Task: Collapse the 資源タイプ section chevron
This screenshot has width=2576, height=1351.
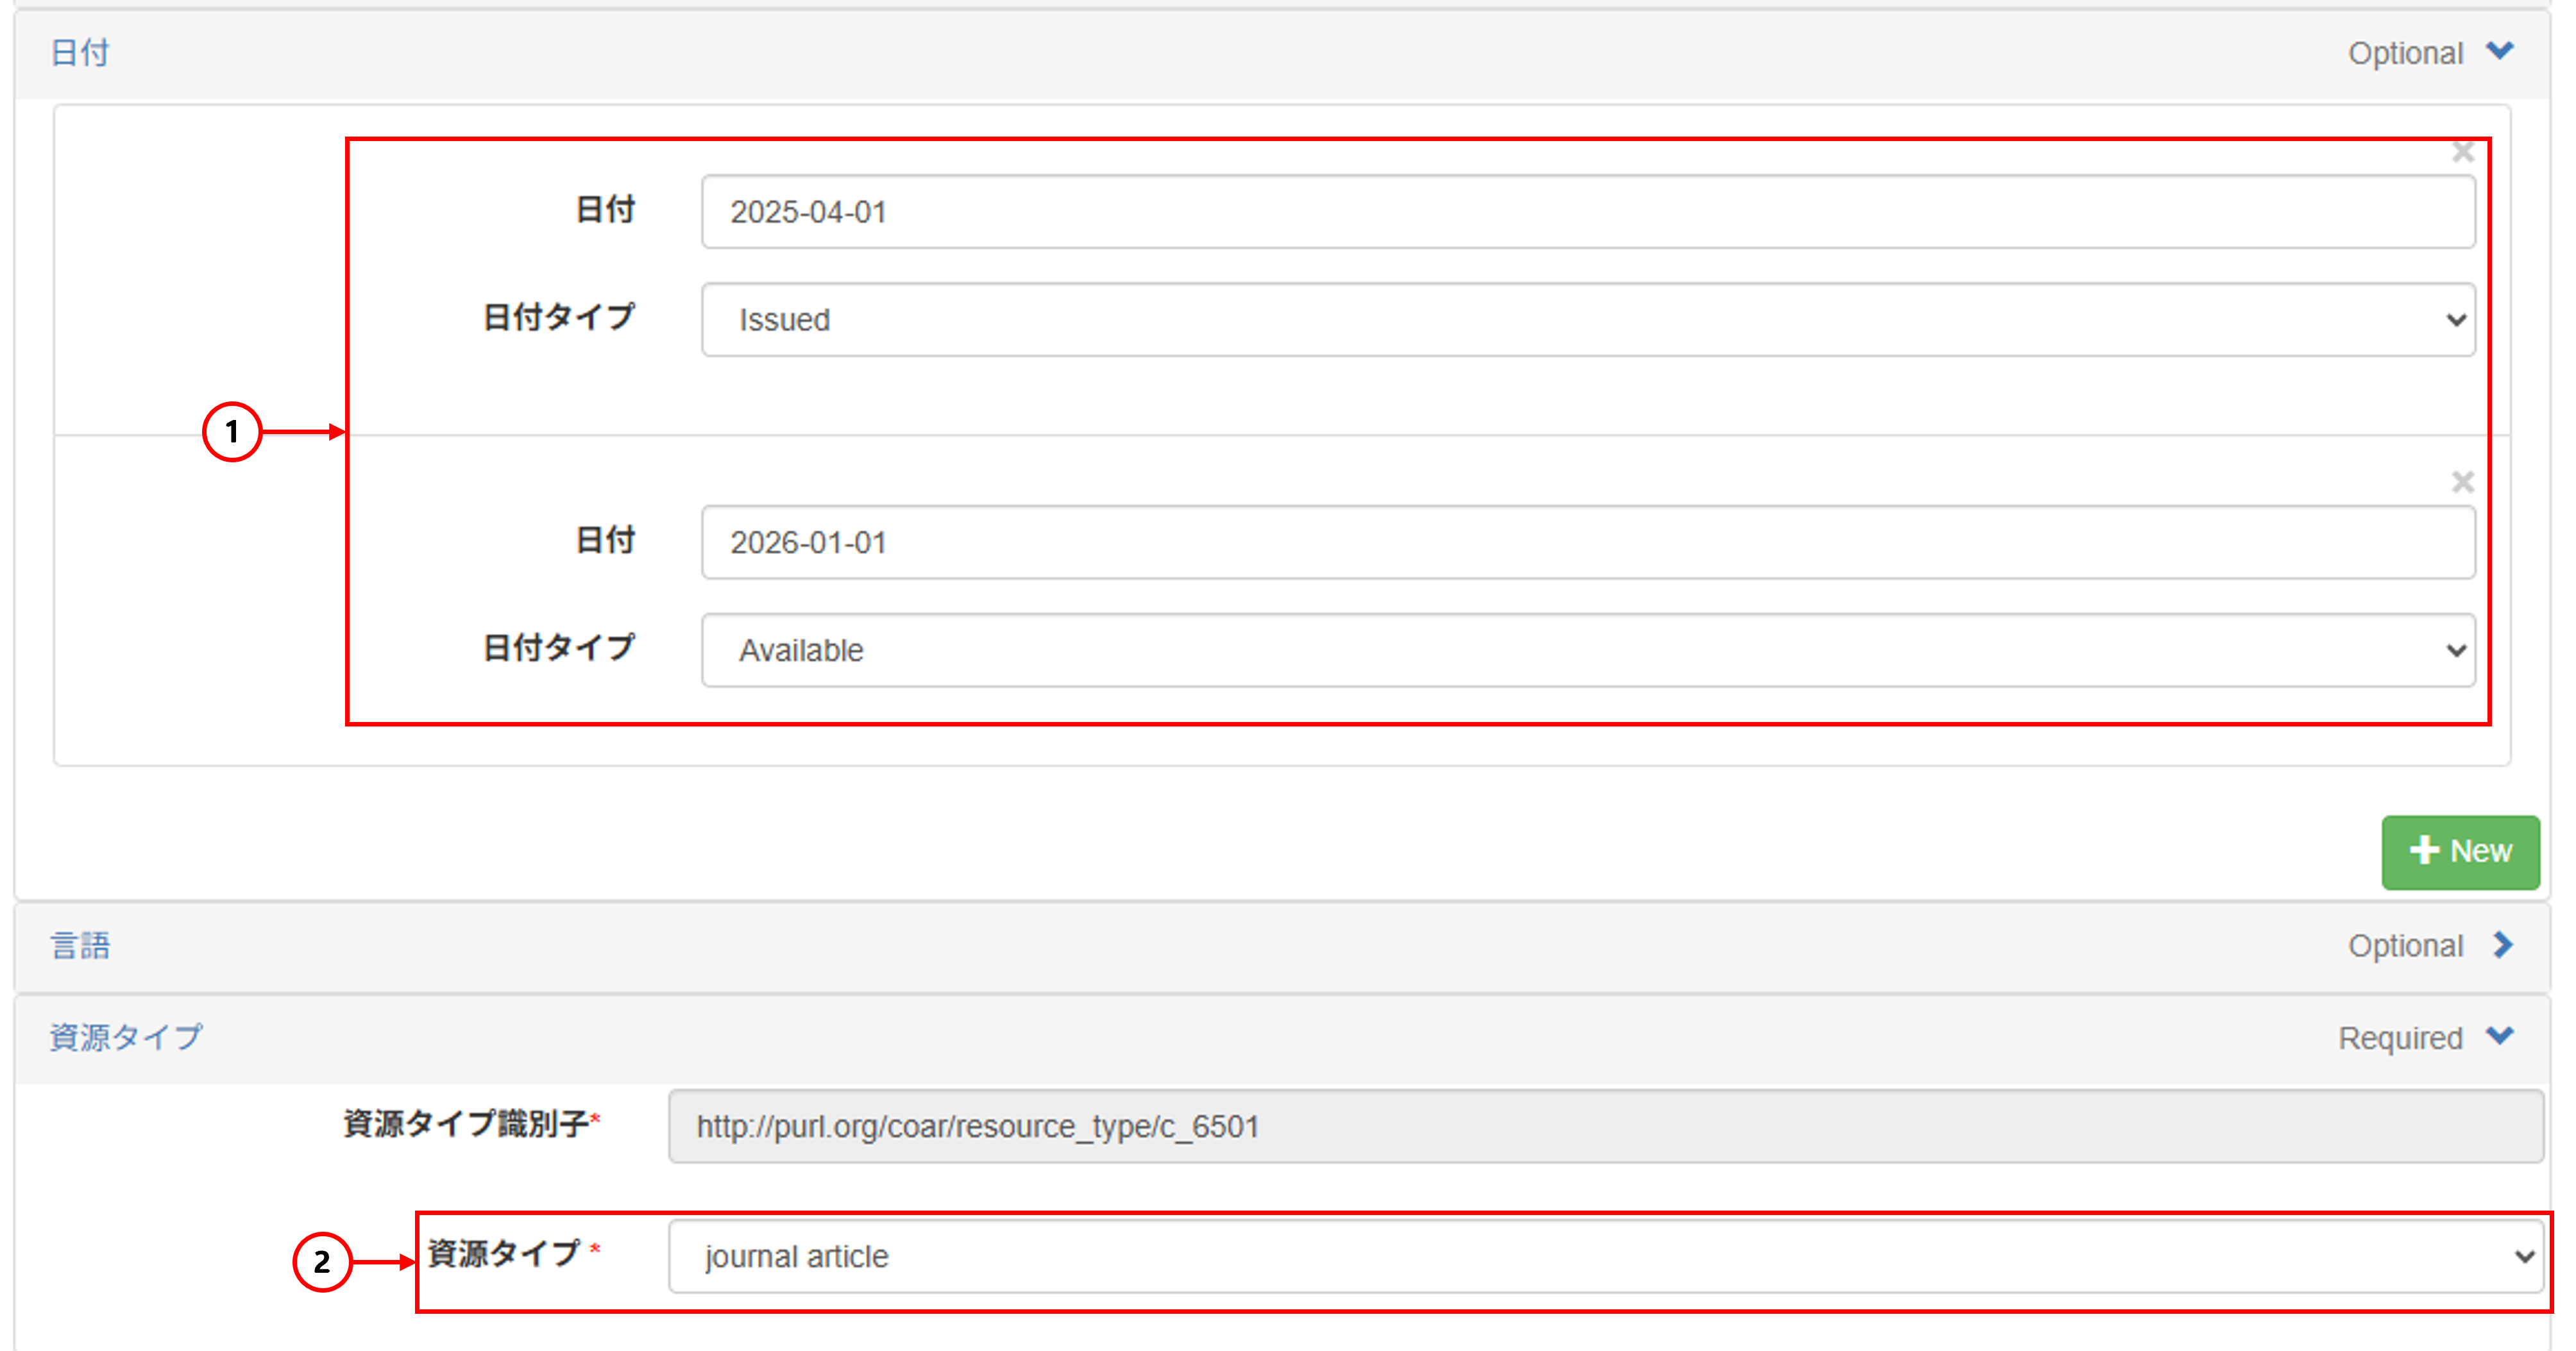Action: click(2500, 1036)
